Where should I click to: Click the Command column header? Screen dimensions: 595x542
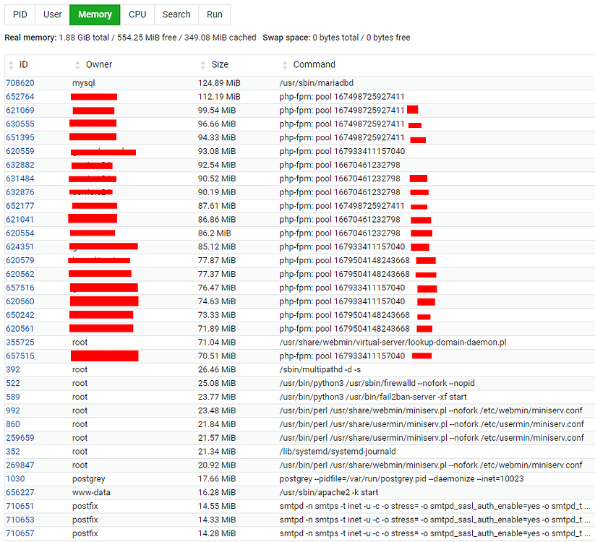[314, 65]
